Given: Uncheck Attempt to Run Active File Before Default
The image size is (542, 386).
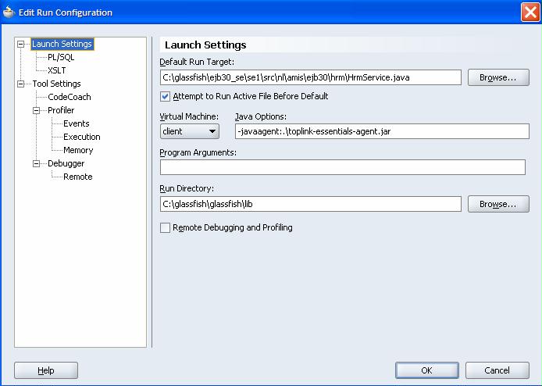Looking at the screenshot, I should [165, 97].
